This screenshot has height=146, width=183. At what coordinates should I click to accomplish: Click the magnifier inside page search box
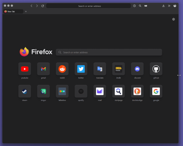click(x=60, y=52)
